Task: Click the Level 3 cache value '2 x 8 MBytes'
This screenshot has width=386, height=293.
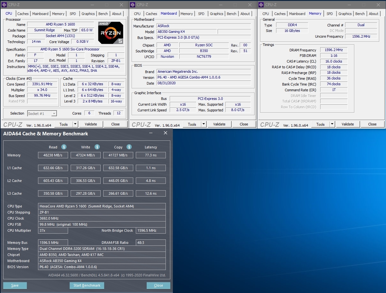Action: point(92,101)
